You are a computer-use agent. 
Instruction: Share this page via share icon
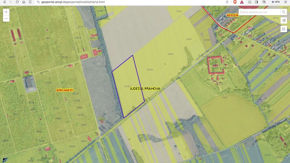pyautogui.click(x=227, y=2)
